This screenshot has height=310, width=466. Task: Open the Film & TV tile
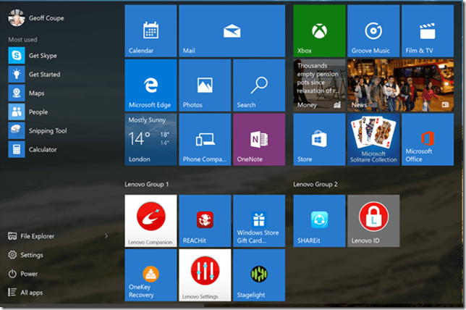(x=428, y=30)
